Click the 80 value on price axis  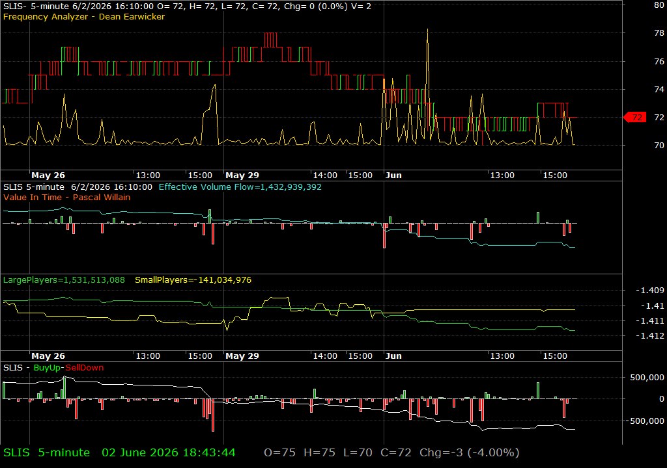pos(659,5)
